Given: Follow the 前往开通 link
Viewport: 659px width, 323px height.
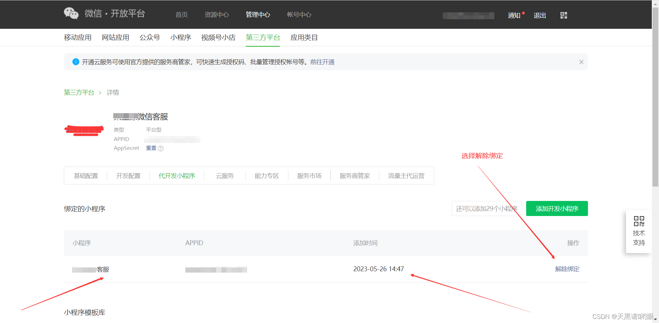Looking at the screenshot, I should coord(322,62).
